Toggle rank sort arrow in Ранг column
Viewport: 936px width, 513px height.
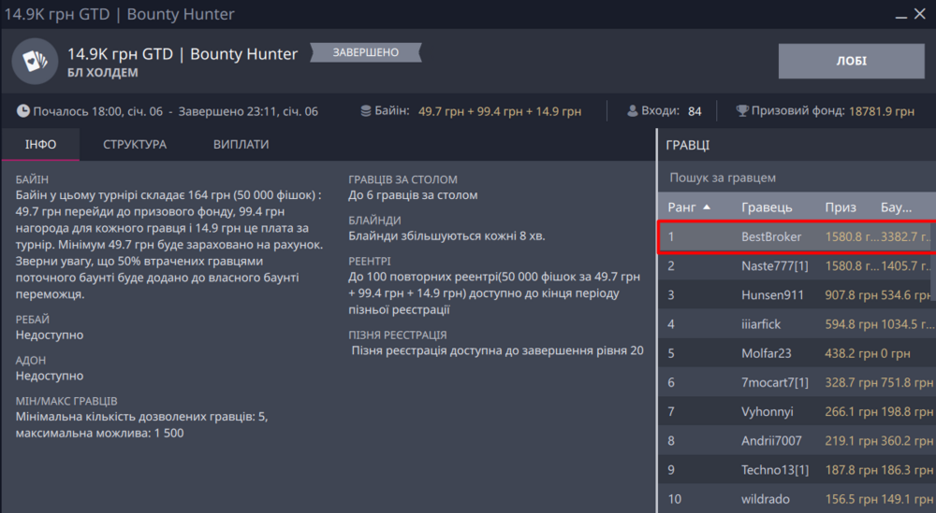(707, 207)
